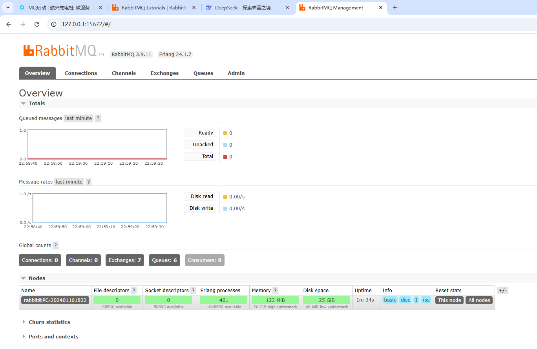Image resolution: width=537 pixels, height=349 pixels.
Task: Toggle node columns with the +/- button
Action: click(502, 291)
